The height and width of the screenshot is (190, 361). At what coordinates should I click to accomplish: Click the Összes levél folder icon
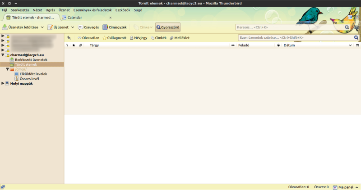17,79
